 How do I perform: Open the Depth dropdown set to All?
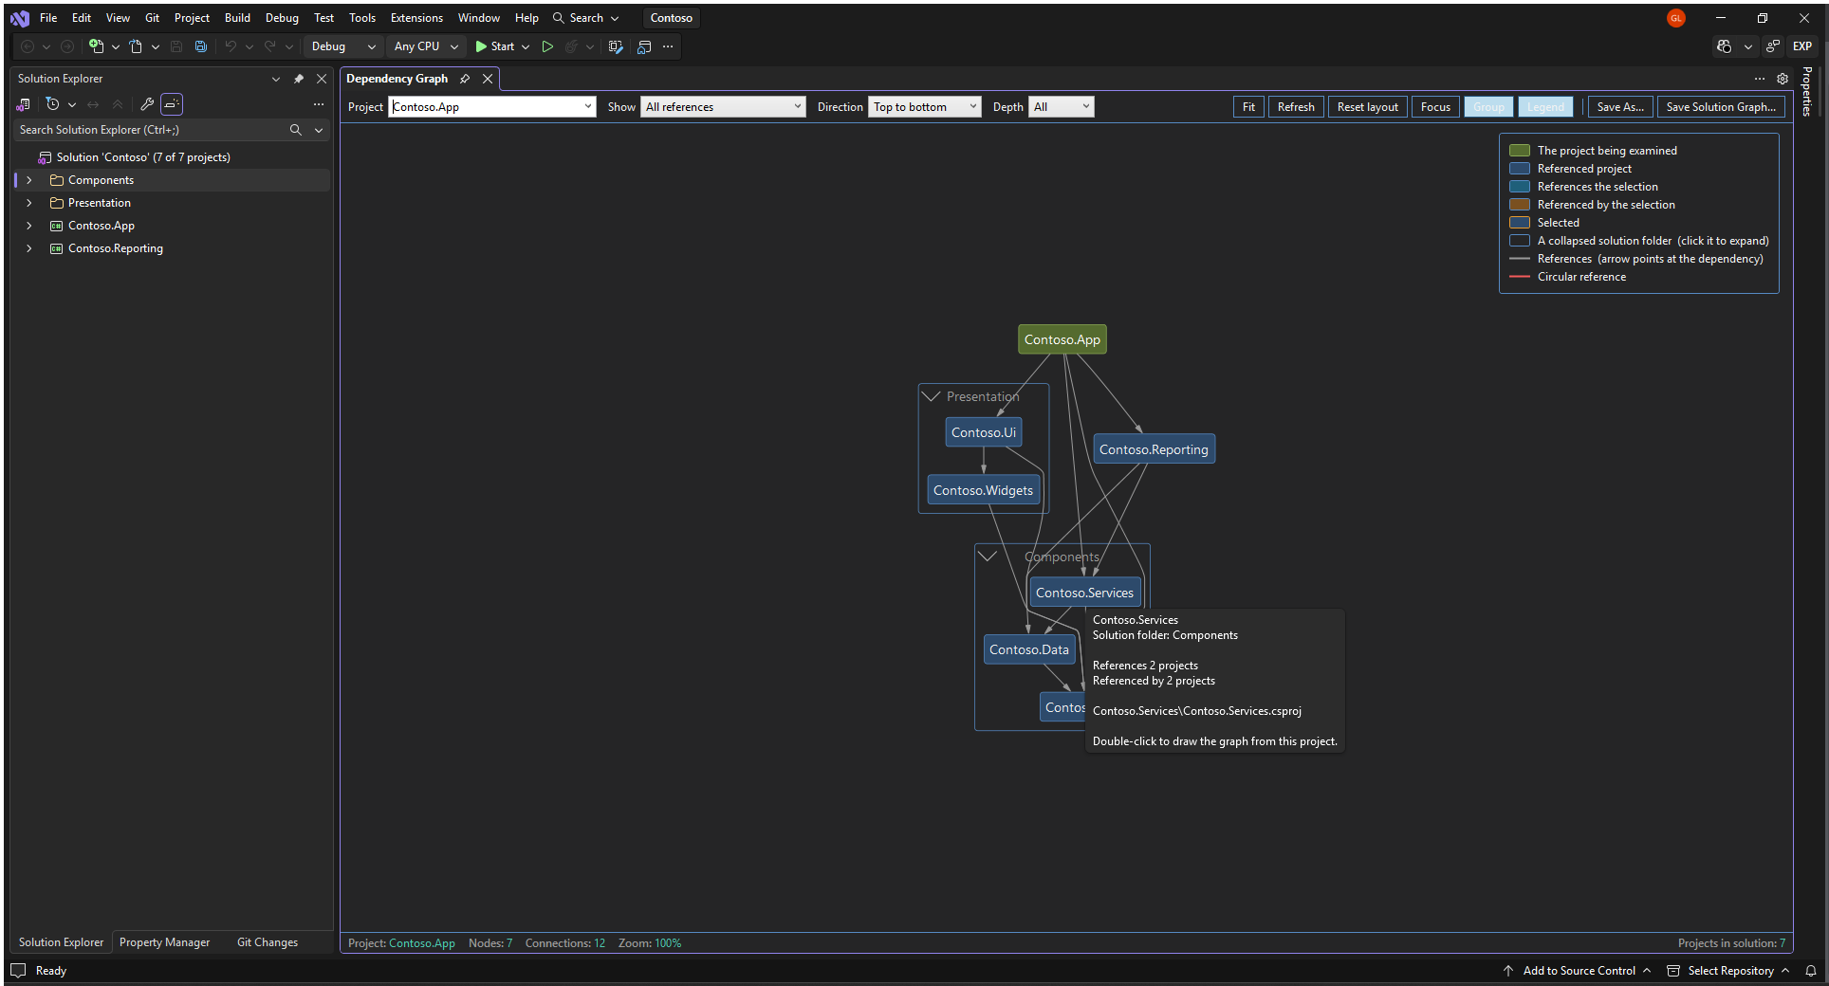tap(1061, 107)
